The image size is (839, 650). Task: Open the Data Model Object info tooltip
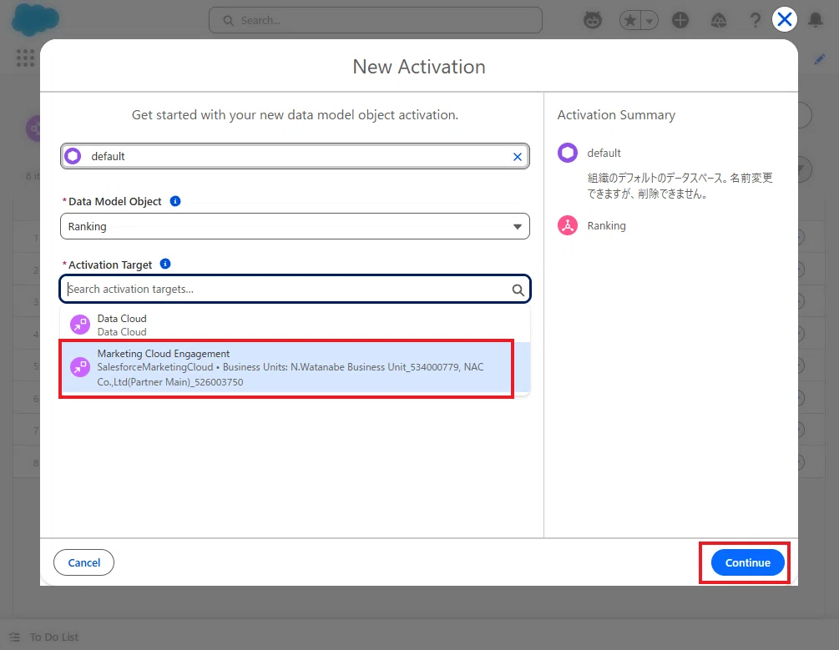175,201
